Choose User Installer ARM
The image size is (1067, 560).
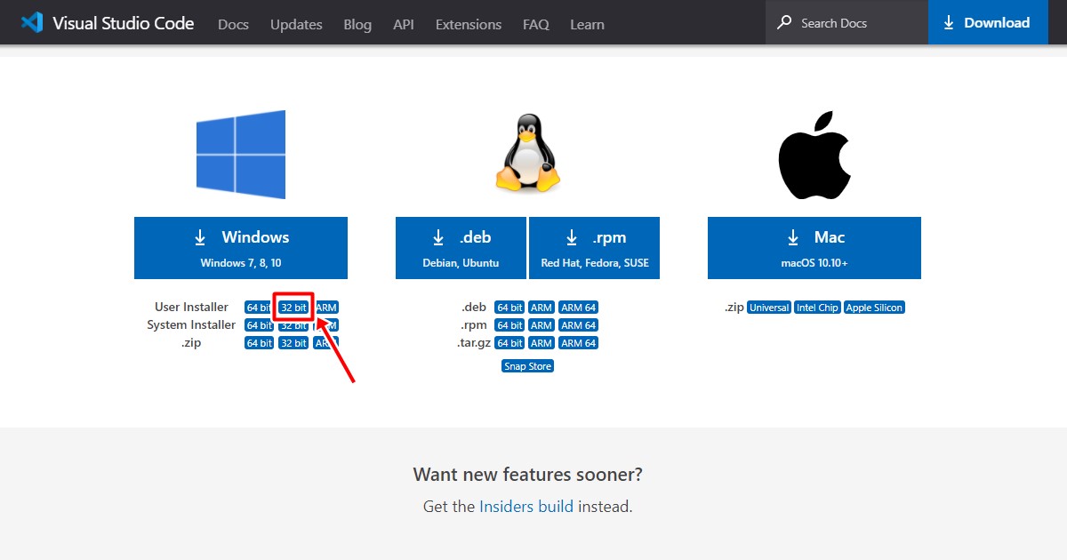click(326, 308)
